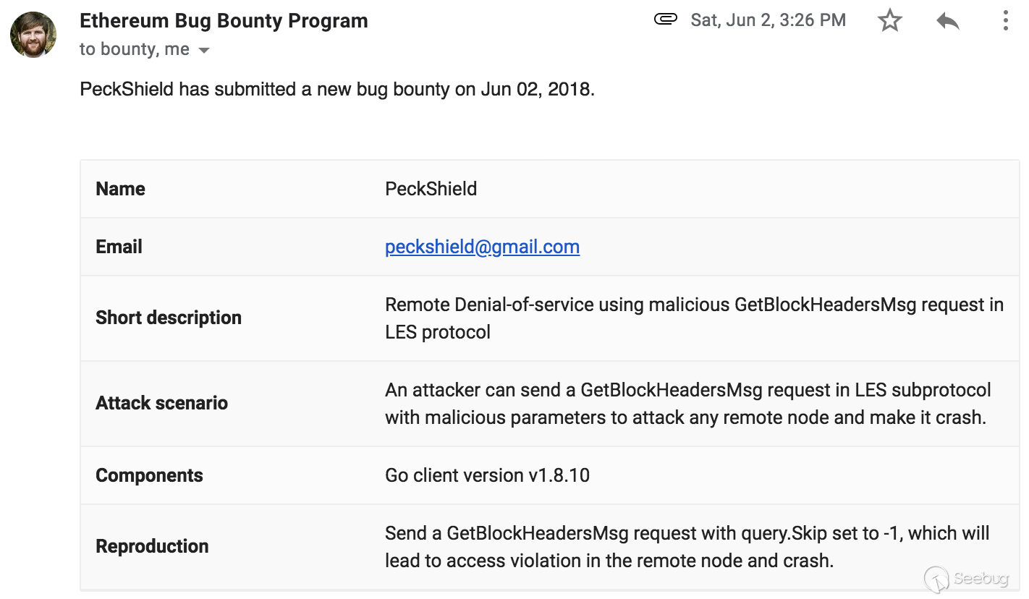
Task: Expand recipient details arrow
Action: (204, 51)
